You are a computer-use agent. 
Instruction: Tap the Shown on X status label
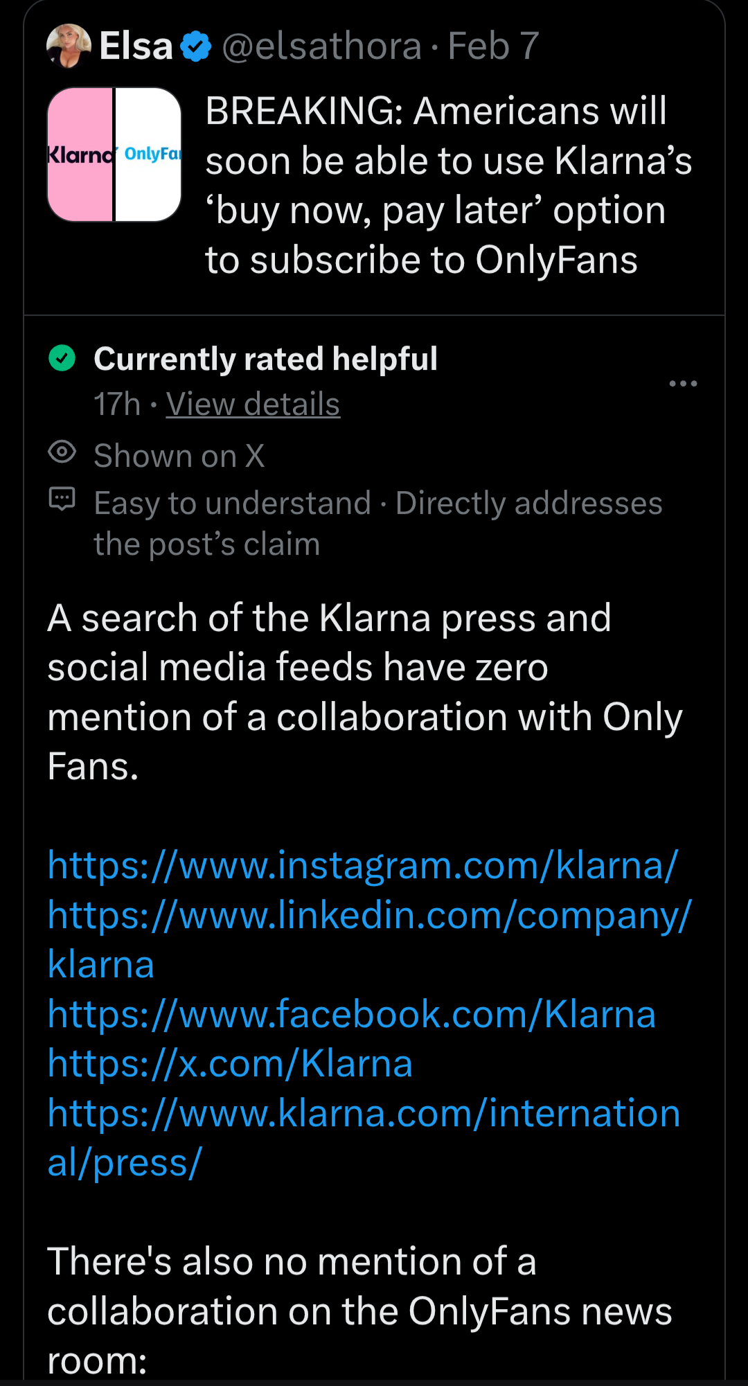coord(179,456)
